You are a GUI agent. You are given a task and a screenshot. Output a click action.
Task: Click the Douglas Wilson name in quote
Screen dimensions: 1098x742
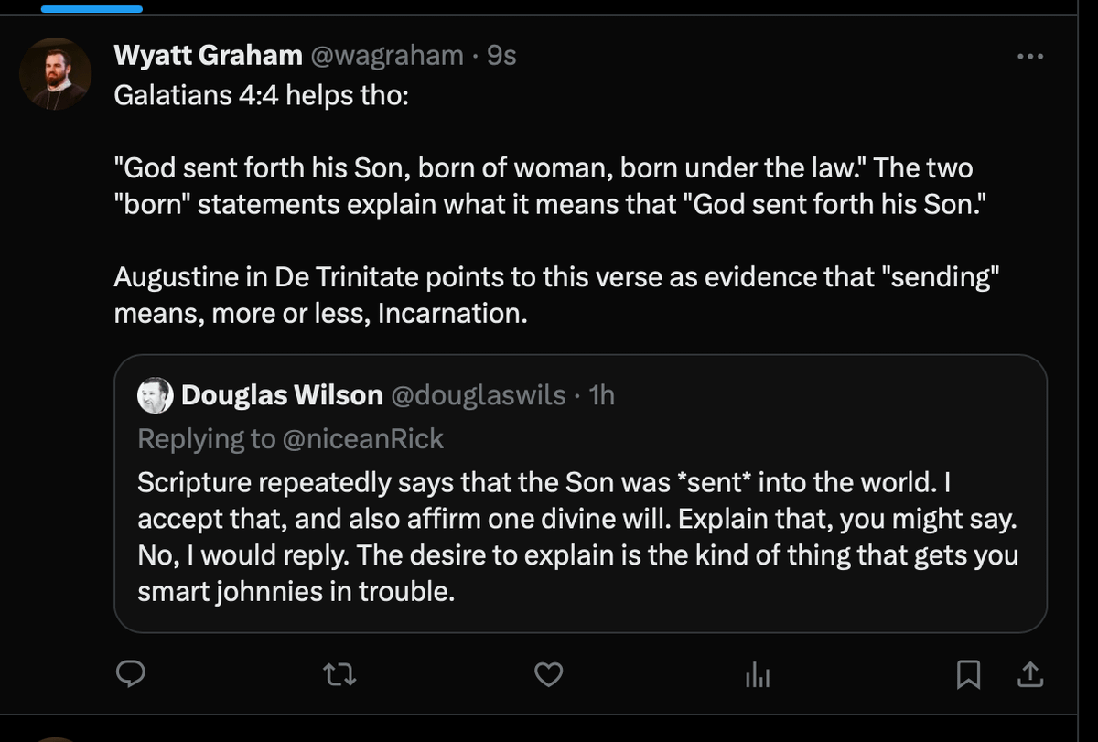pyautogui.click(x=282, y=395)
